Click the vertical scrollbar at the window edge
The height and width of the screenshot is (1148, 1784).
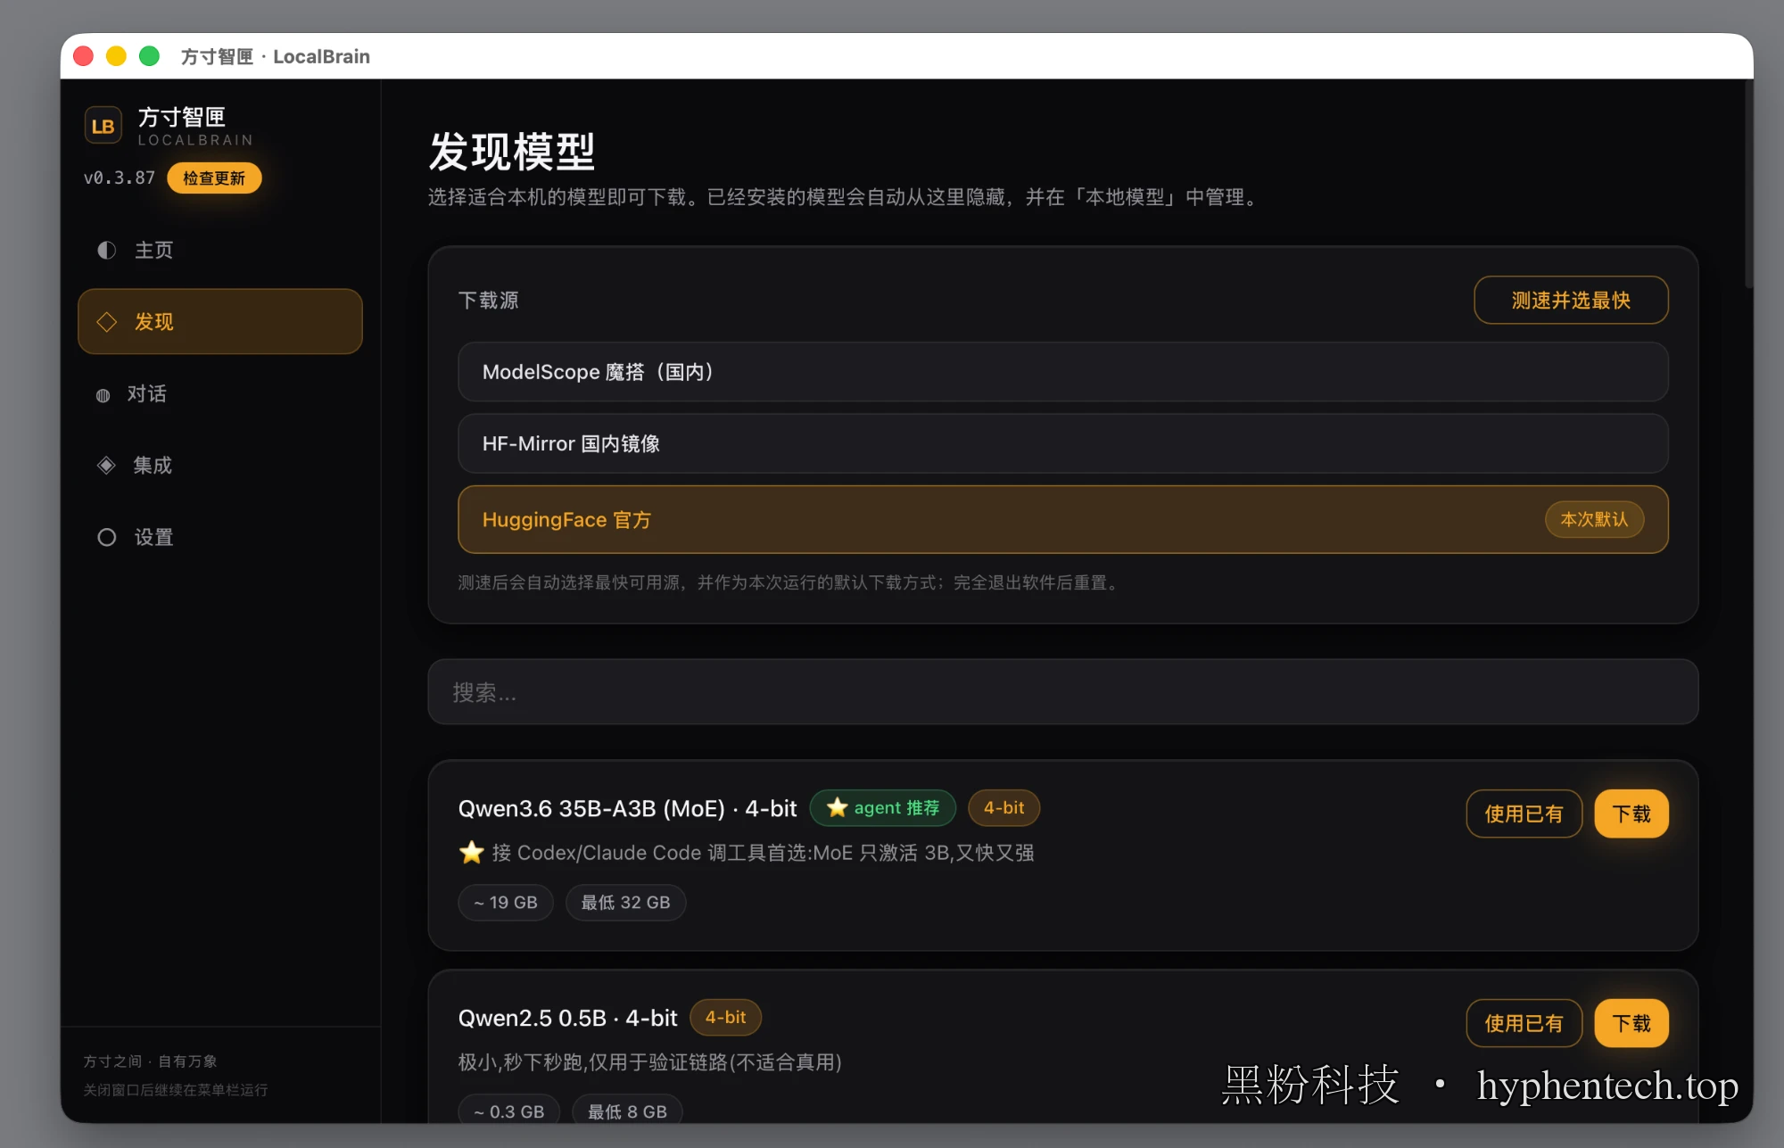tap(1748, 184)
